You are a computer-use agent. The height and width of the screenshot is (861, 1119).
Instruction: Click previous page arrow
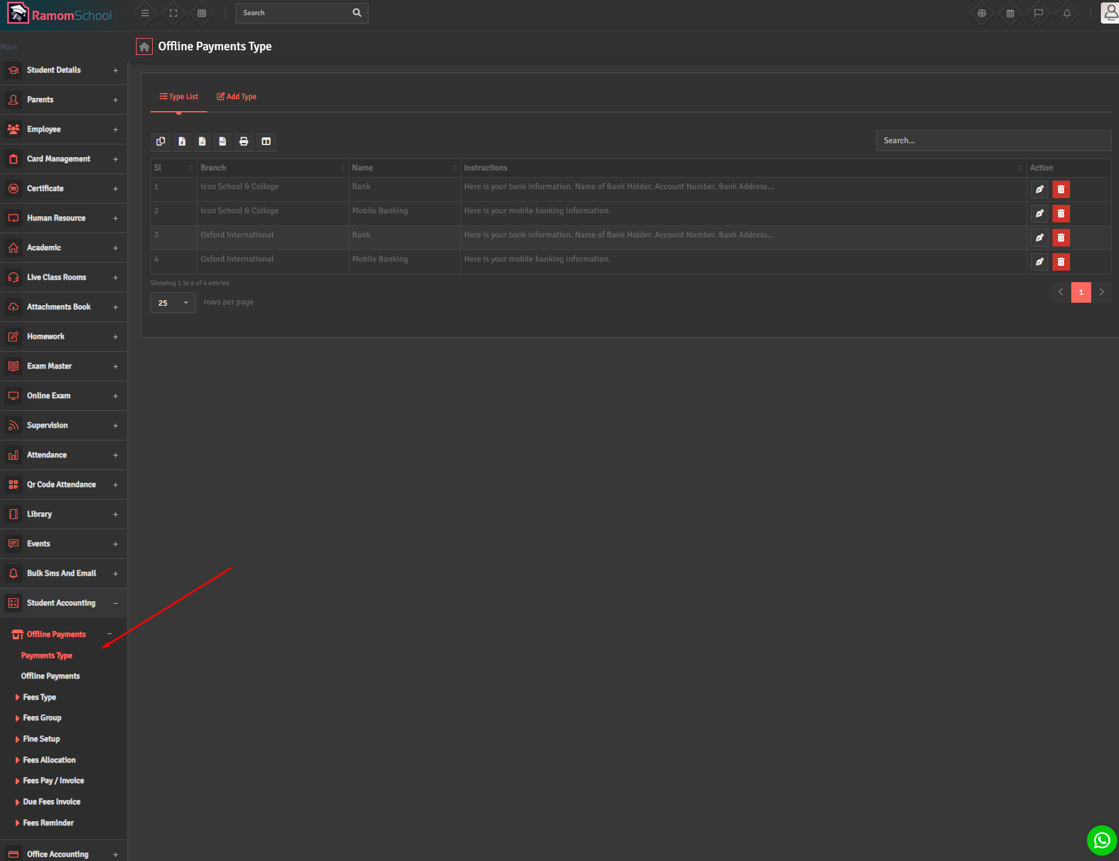coord(1060,292)
